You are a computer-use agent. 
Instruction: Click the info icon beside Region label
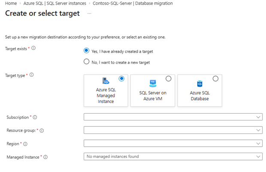[x=26, y=144]
